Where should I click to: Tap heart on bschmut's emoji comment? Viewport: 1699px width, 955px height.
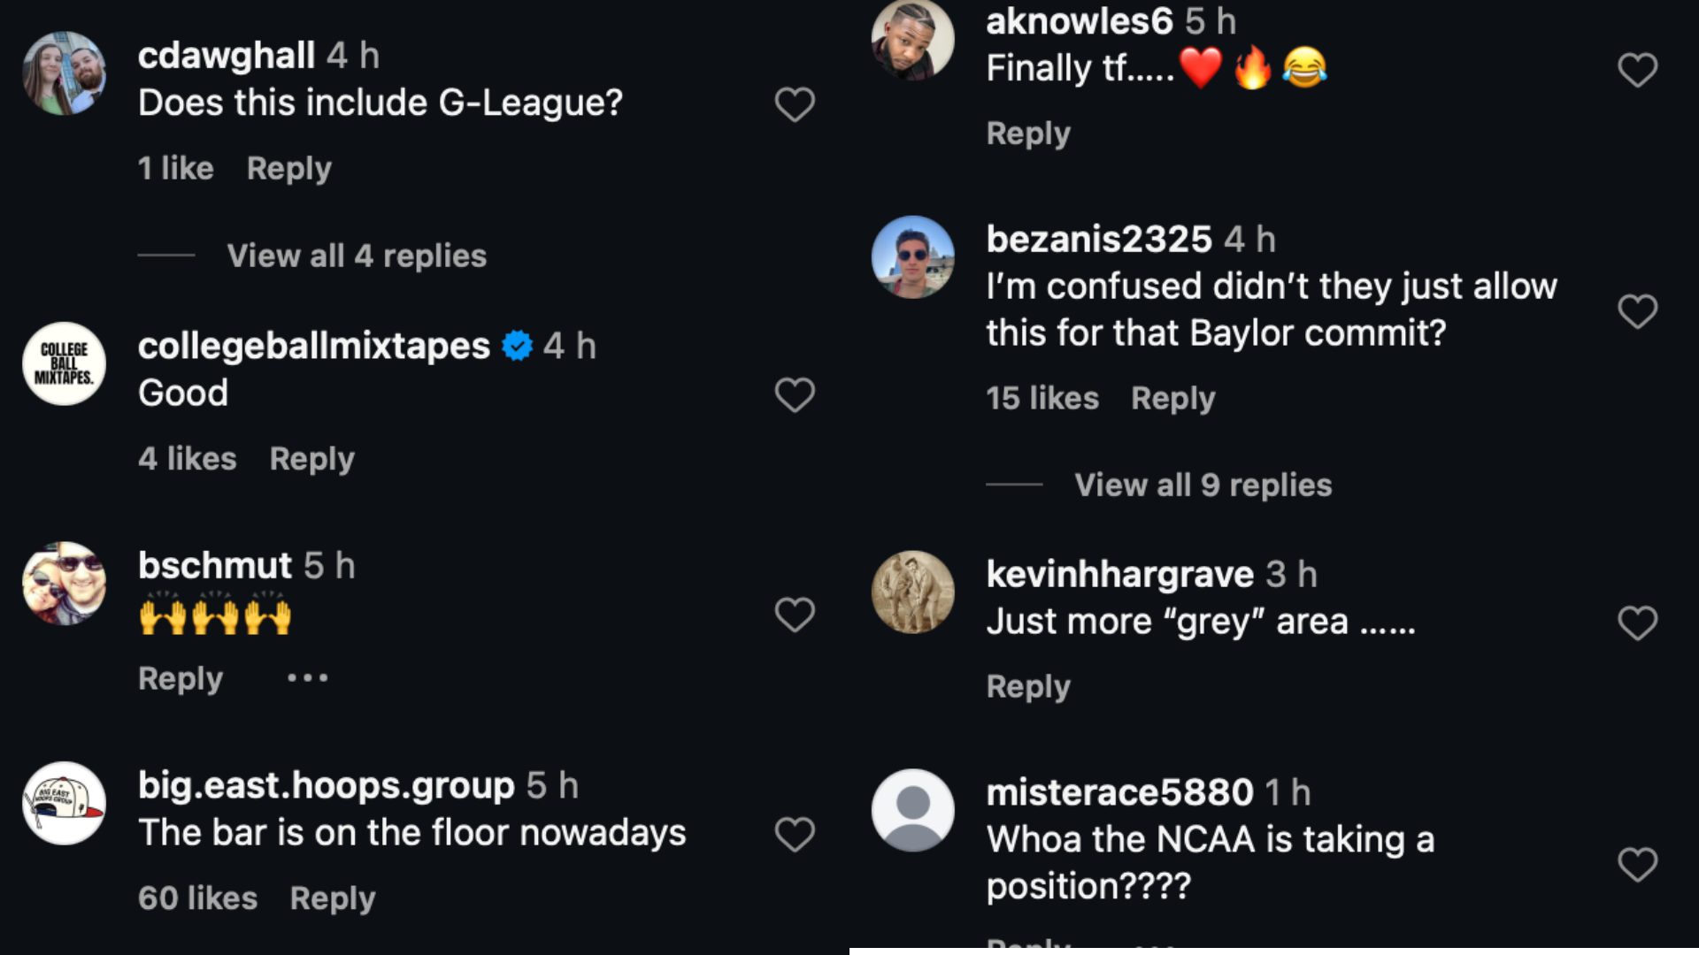tap(794, 615)
